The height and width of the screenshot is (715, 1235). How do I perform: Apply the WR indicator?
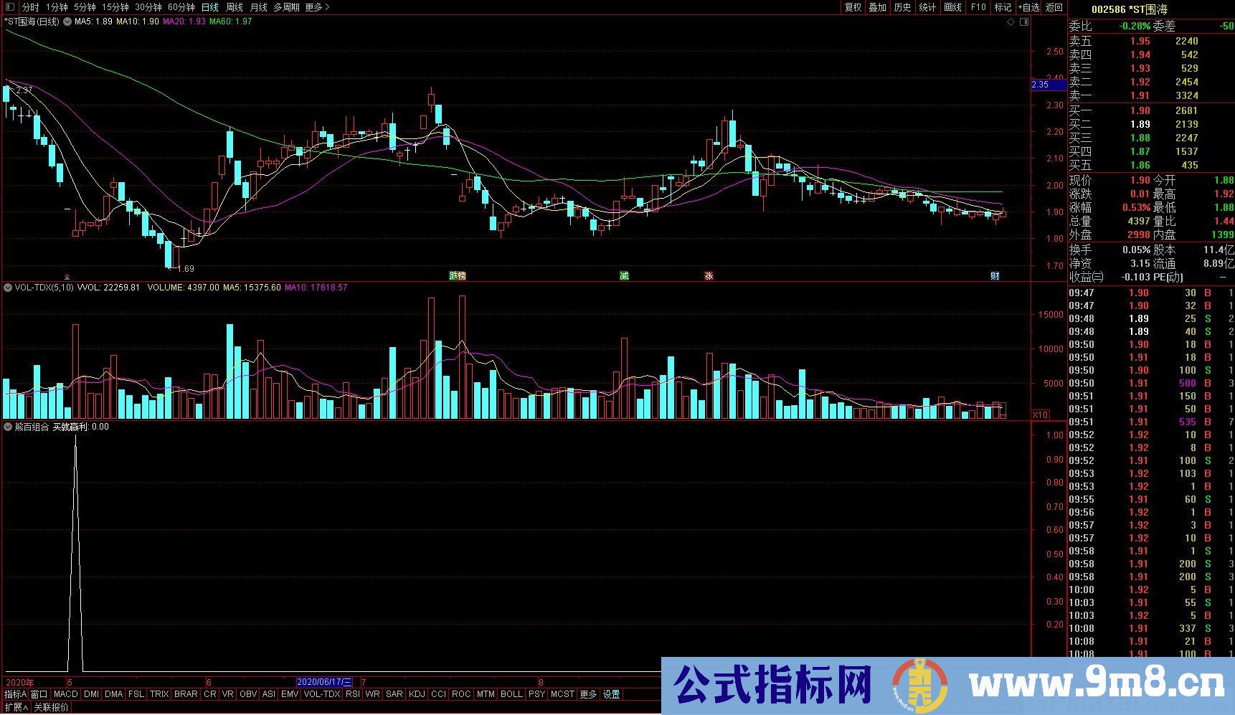coord(373,694)
